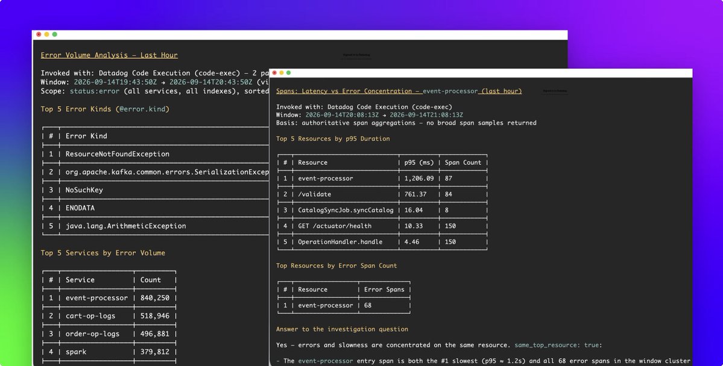Select the '/validate' resource row
This screenshot has height=366, width=723.
[382, 194]
